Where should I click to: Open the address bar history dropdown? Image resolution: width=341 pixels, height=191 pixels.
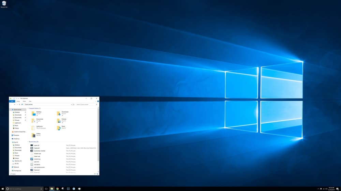71,104
